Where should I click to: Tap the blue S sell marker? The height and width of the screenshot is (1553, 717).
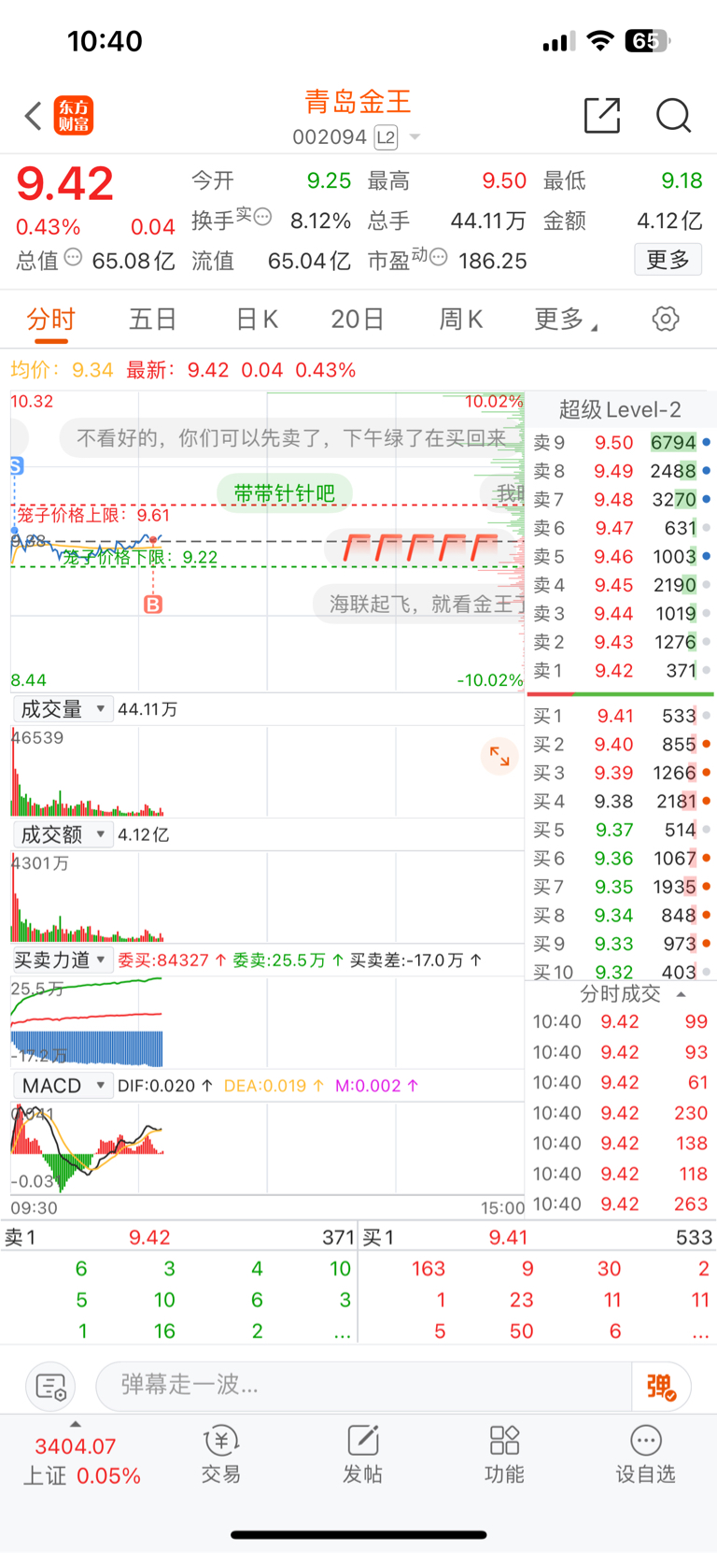click(16, 465)
